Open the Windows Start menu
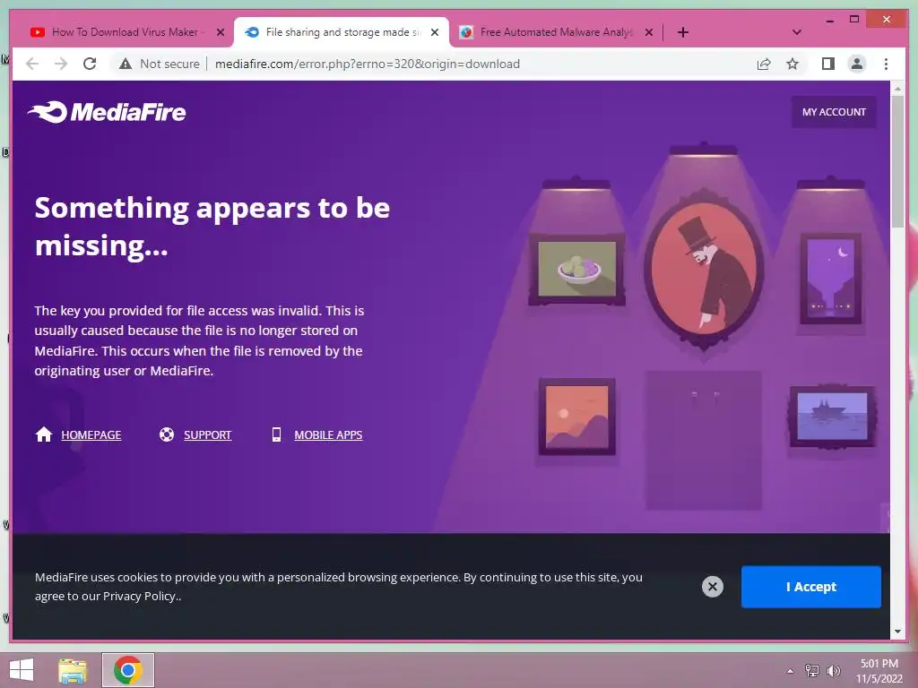Viewport: 918px width, 688px height. pos(22,670)
